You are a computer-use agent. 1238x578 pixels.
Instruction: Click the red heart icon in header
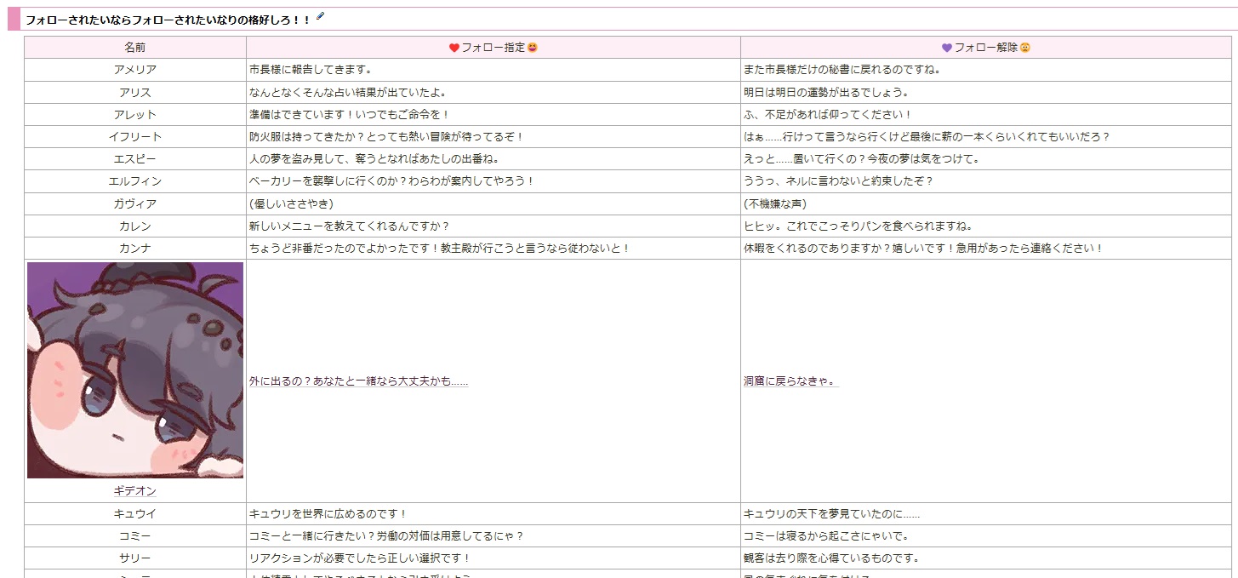454,48
